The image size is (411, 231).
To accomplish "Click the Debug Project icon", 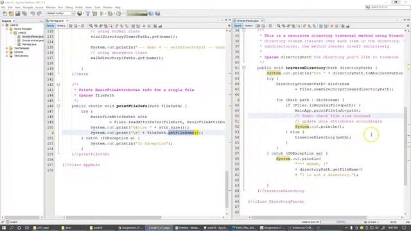I will coord(110,13).
